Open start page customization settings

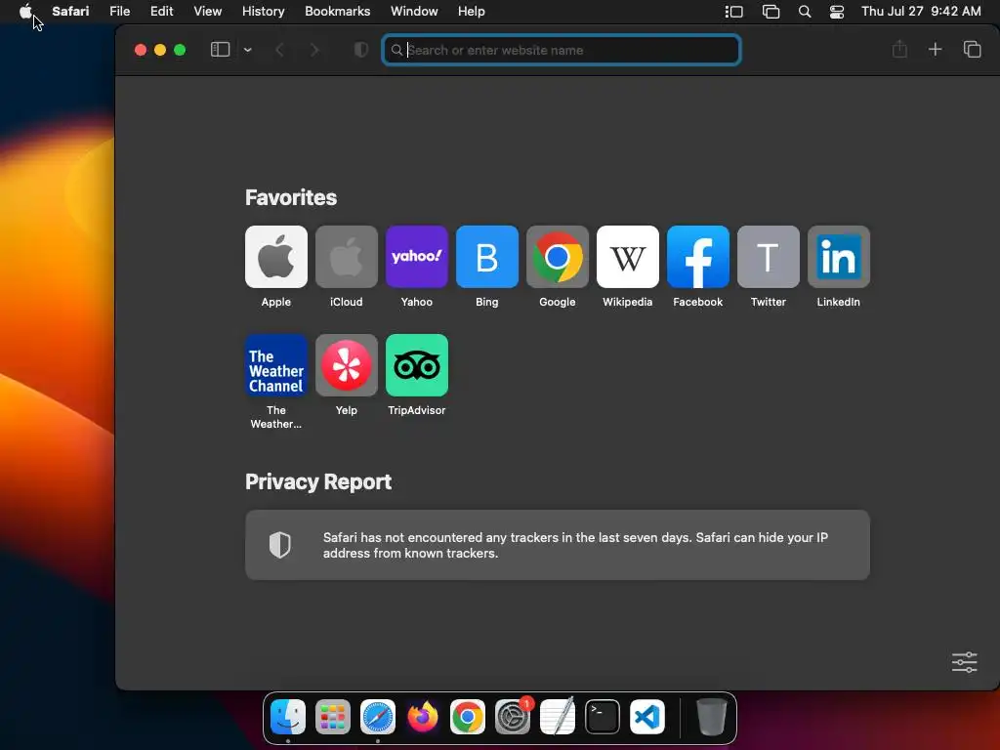pyautogui.click(x=964, y=662)
